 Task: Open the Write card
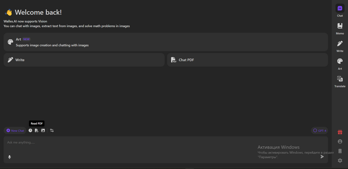84,60
